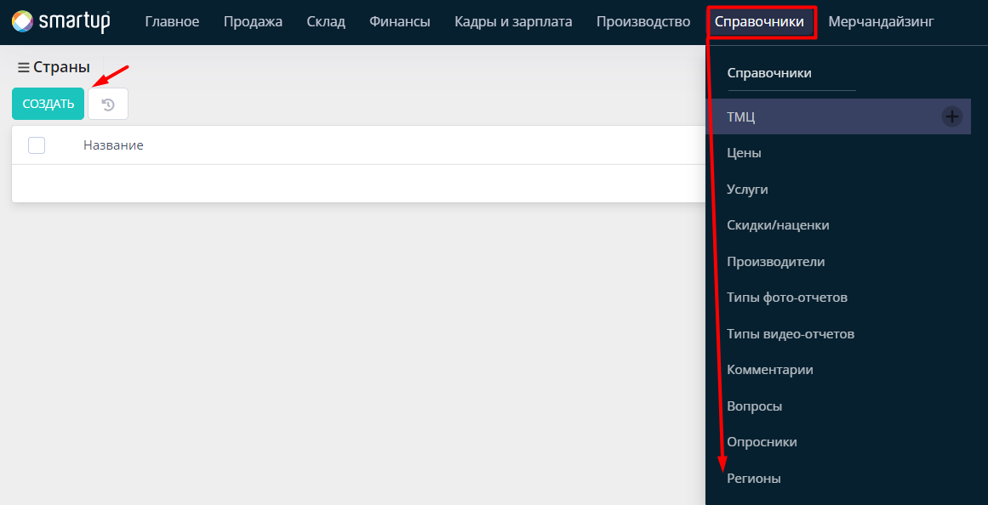Open the Продажа menu

tap(253, 22)
